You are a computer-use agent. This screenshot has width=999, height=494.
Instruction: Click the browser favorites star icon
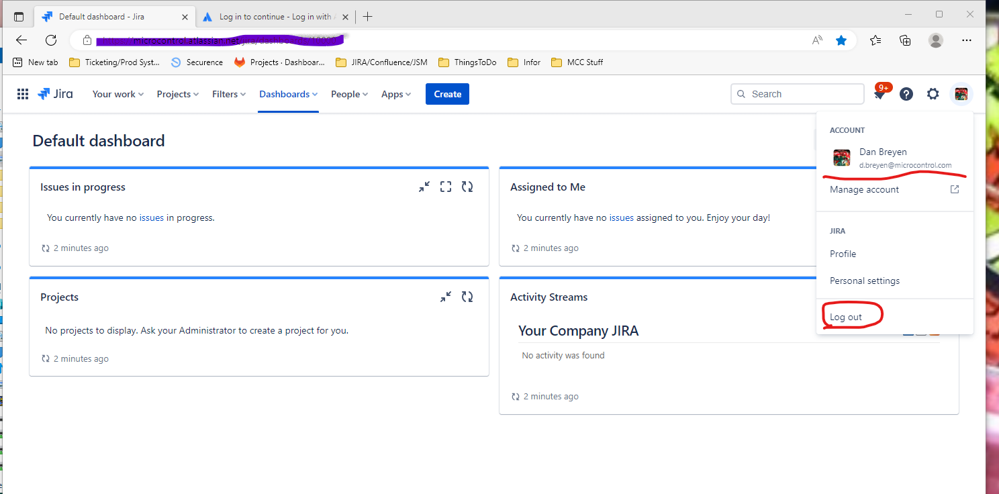coord(841,40)
